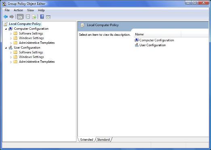Open Help via the blue question-mark icon

(42, 17)
